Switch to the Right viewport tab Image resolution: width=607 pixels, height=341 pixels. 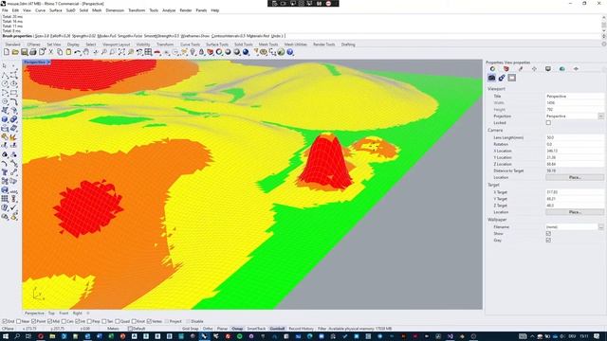click(x=78, y=314)
